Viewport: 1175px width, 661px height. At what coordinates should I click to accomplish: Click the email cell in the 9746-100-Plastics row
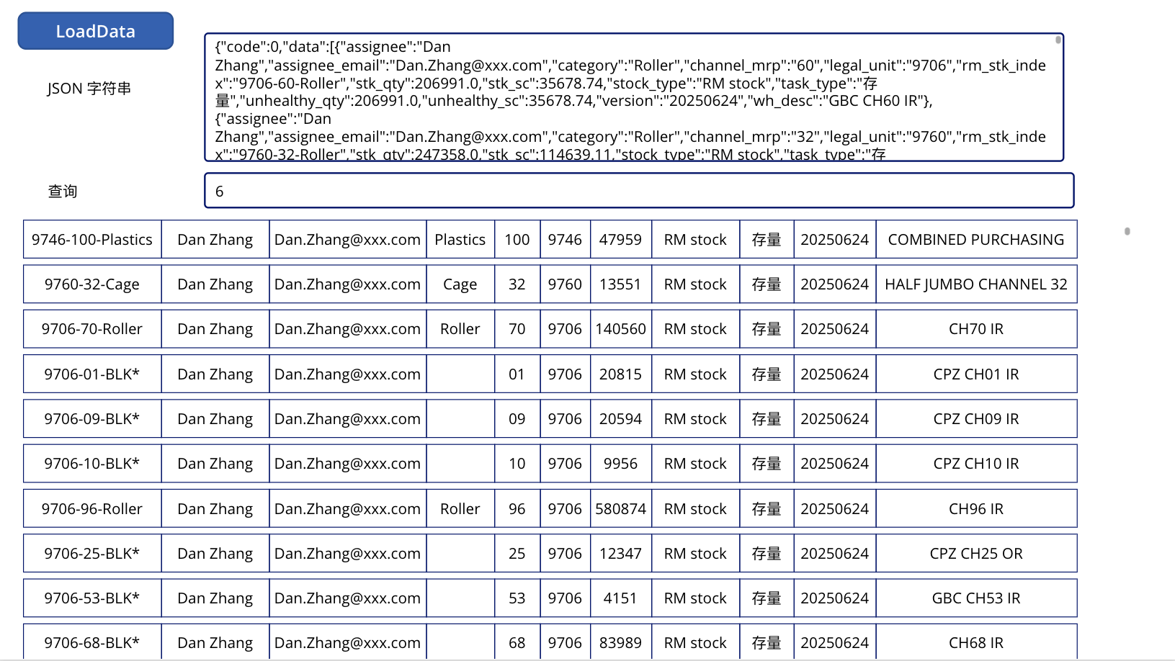[347, 240]
